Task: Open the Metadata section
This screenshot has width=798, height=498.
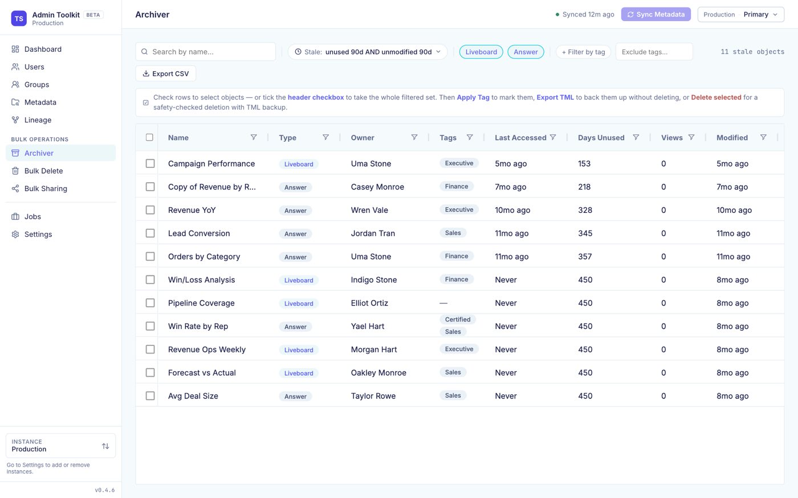Action: 60,102
